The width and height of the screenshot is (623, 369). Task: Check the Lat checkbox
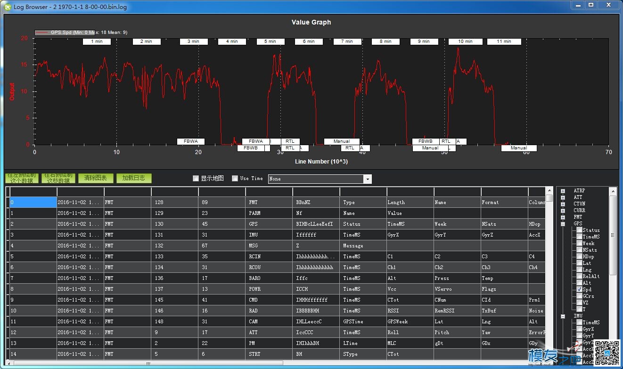(579, 263)
